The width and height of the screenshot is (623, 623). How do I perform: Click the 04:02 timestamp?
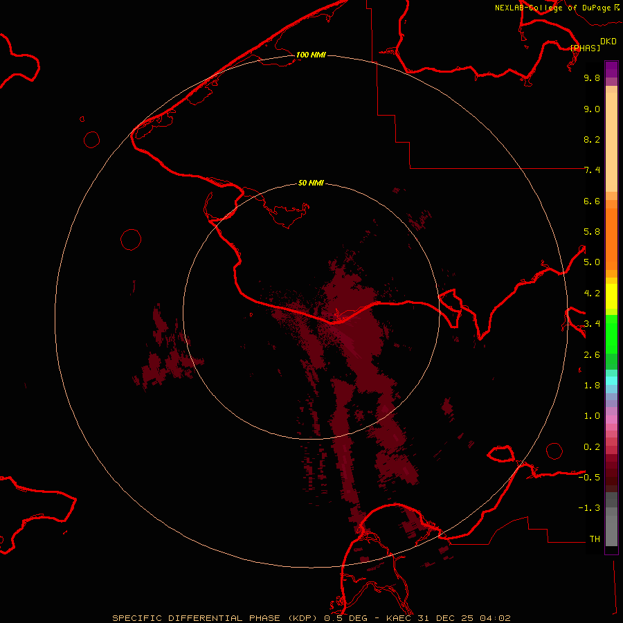tap(495, 618)
